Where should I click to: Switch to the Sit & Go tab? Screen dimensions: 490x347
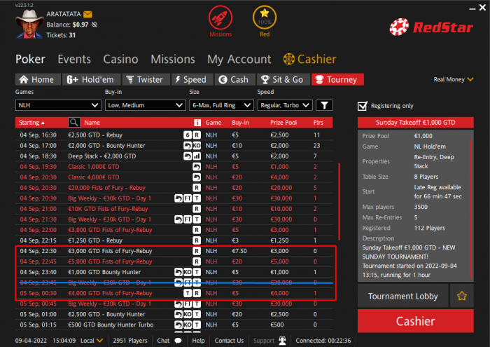283,79
